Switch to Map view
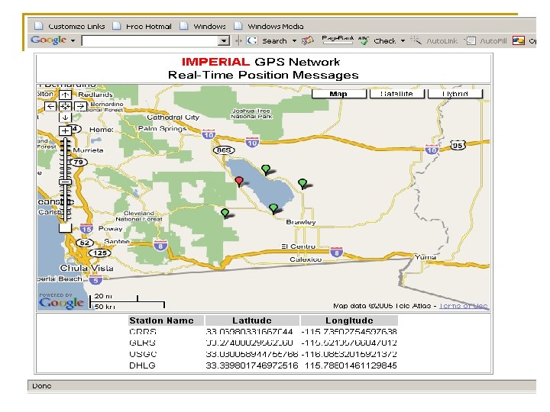 (x=338, y=94)
